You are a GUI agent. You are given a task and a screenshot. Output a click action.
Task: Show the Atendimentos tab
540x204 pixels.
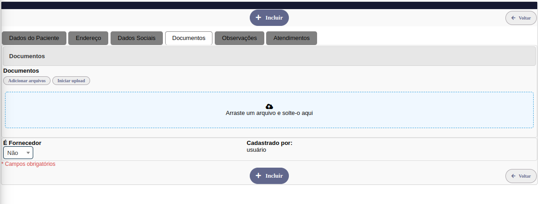pyautogui.click(x=292, y=38)
